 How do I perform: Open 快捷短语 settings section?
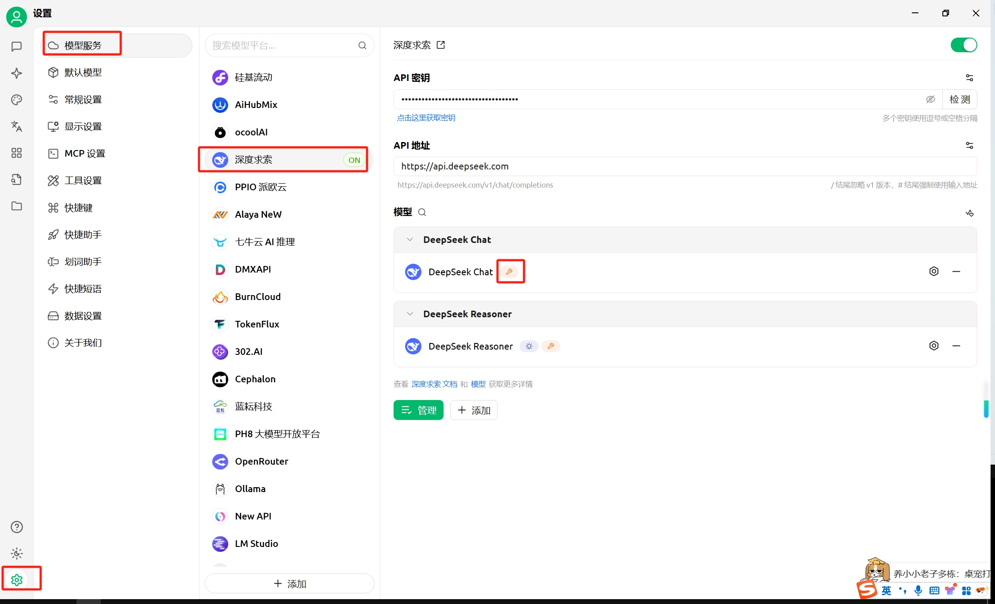[117, 289]
